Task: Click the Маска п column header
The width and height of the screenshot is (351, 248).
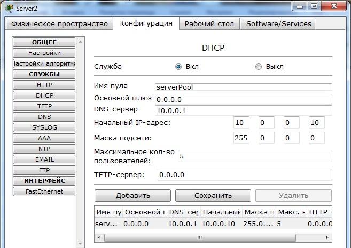Action: click(259, 212)
